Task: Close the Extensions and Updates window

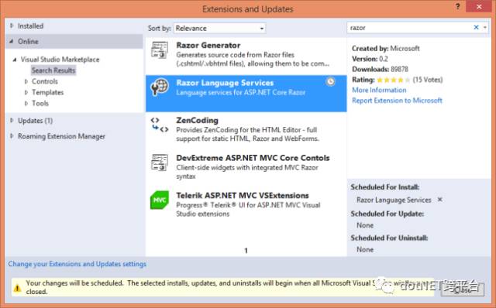Action: (x=480, y=6)
